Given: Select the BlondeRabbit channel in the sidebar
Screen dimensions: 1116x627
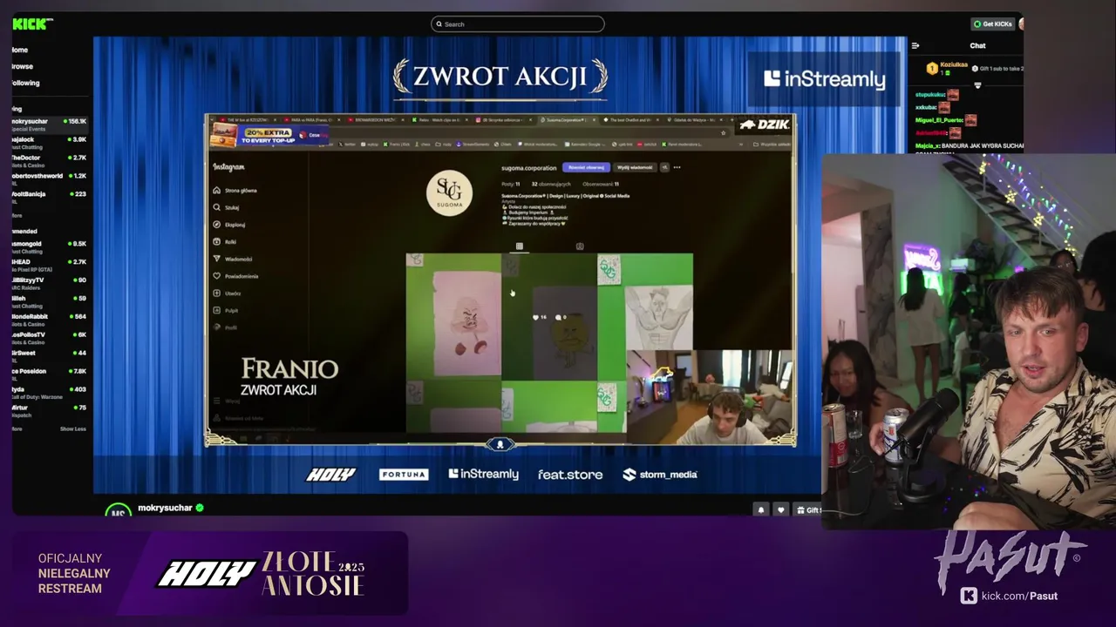Looking at the screenshot, I should click(50, 320).
